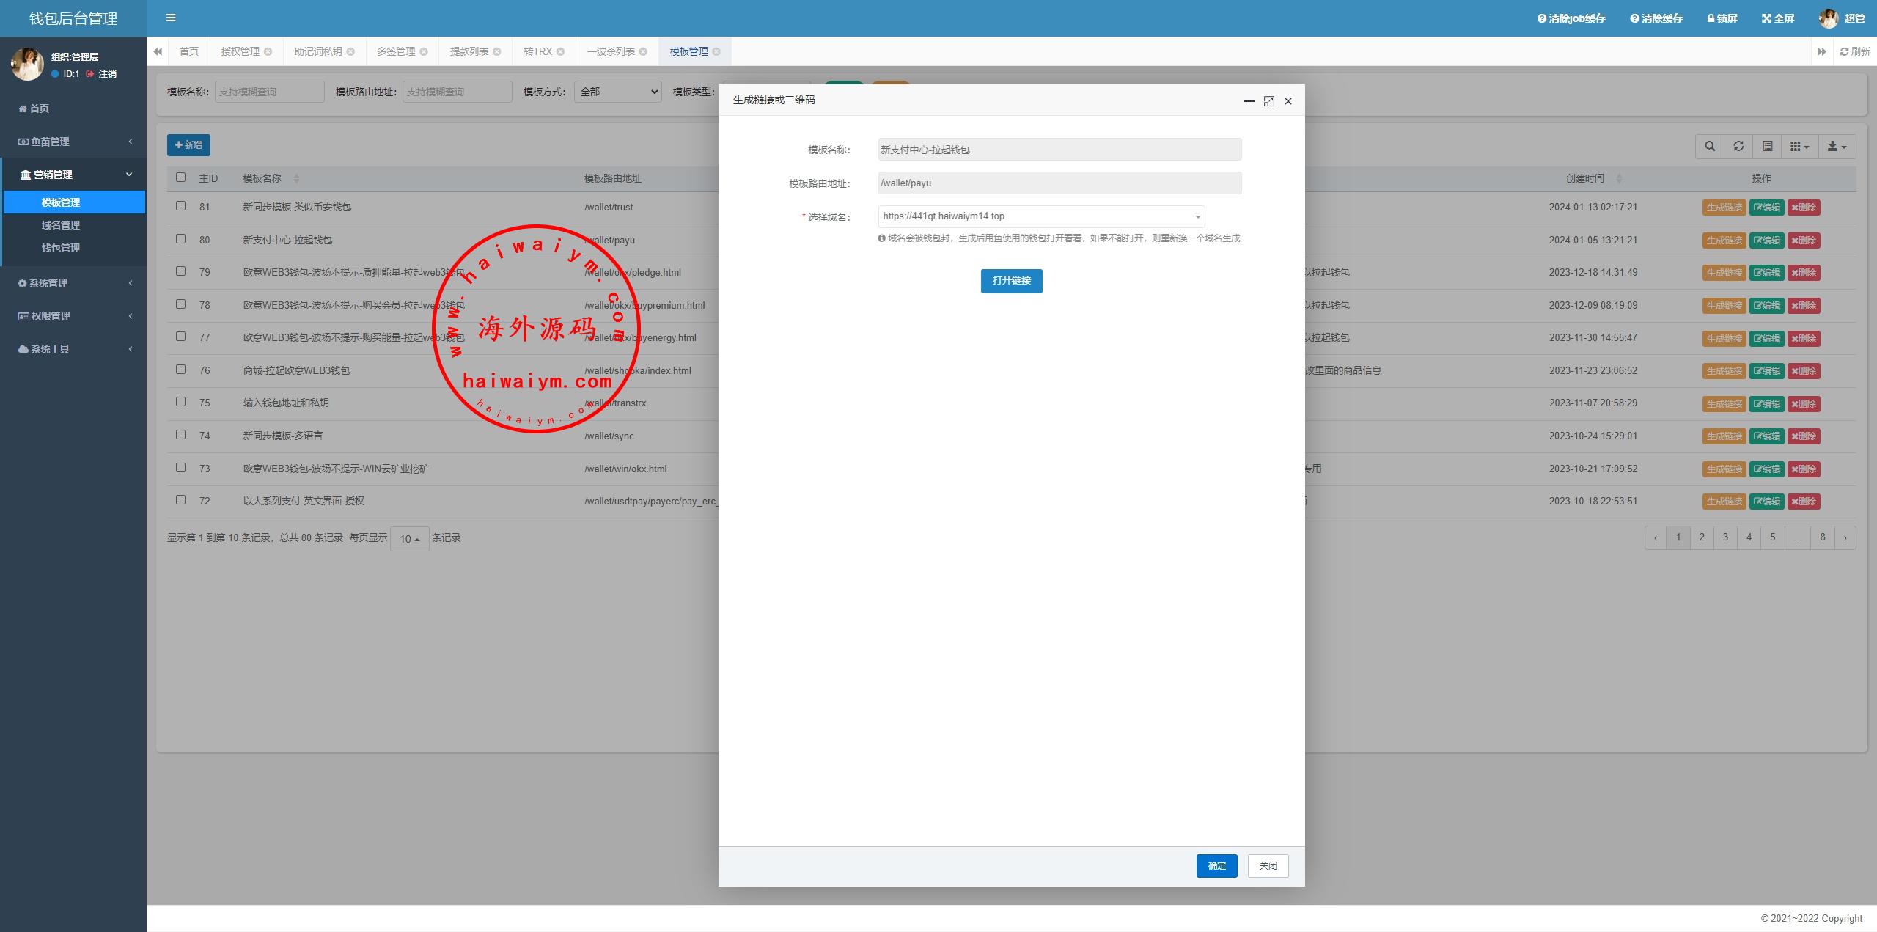Click the 确定 confirm button

1216,866
